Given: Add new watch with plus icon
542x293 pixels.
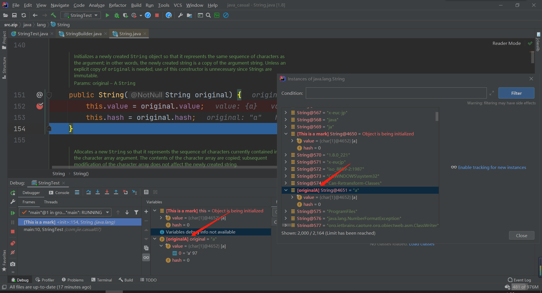Looking at the screenshot, I should click(x=146, y=212).
